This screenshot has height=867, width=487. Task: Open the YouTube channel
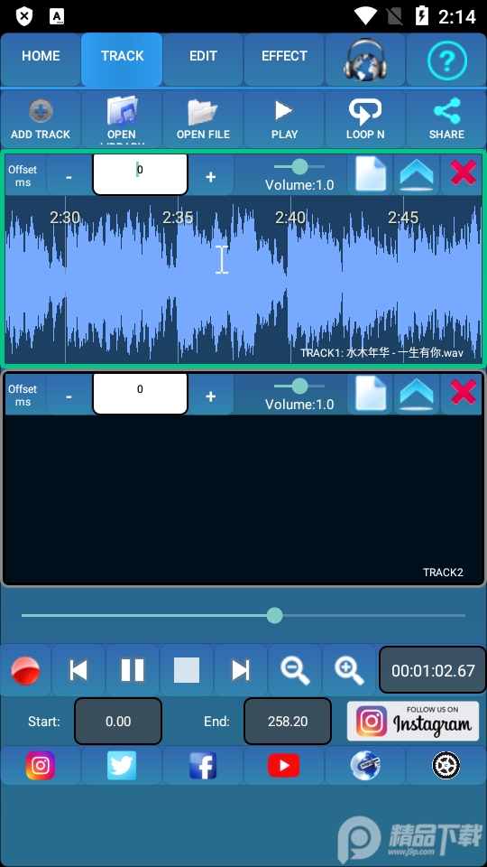click(284, 765)
